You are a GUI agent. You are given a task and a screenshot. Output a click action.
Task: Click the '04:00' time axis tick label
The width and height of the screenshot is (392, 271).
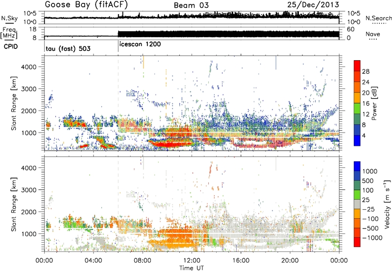tap(94, 261)
